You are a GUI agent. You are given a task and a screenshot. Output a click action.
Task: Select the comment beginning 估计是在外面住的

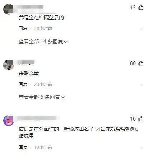[79, 132]
